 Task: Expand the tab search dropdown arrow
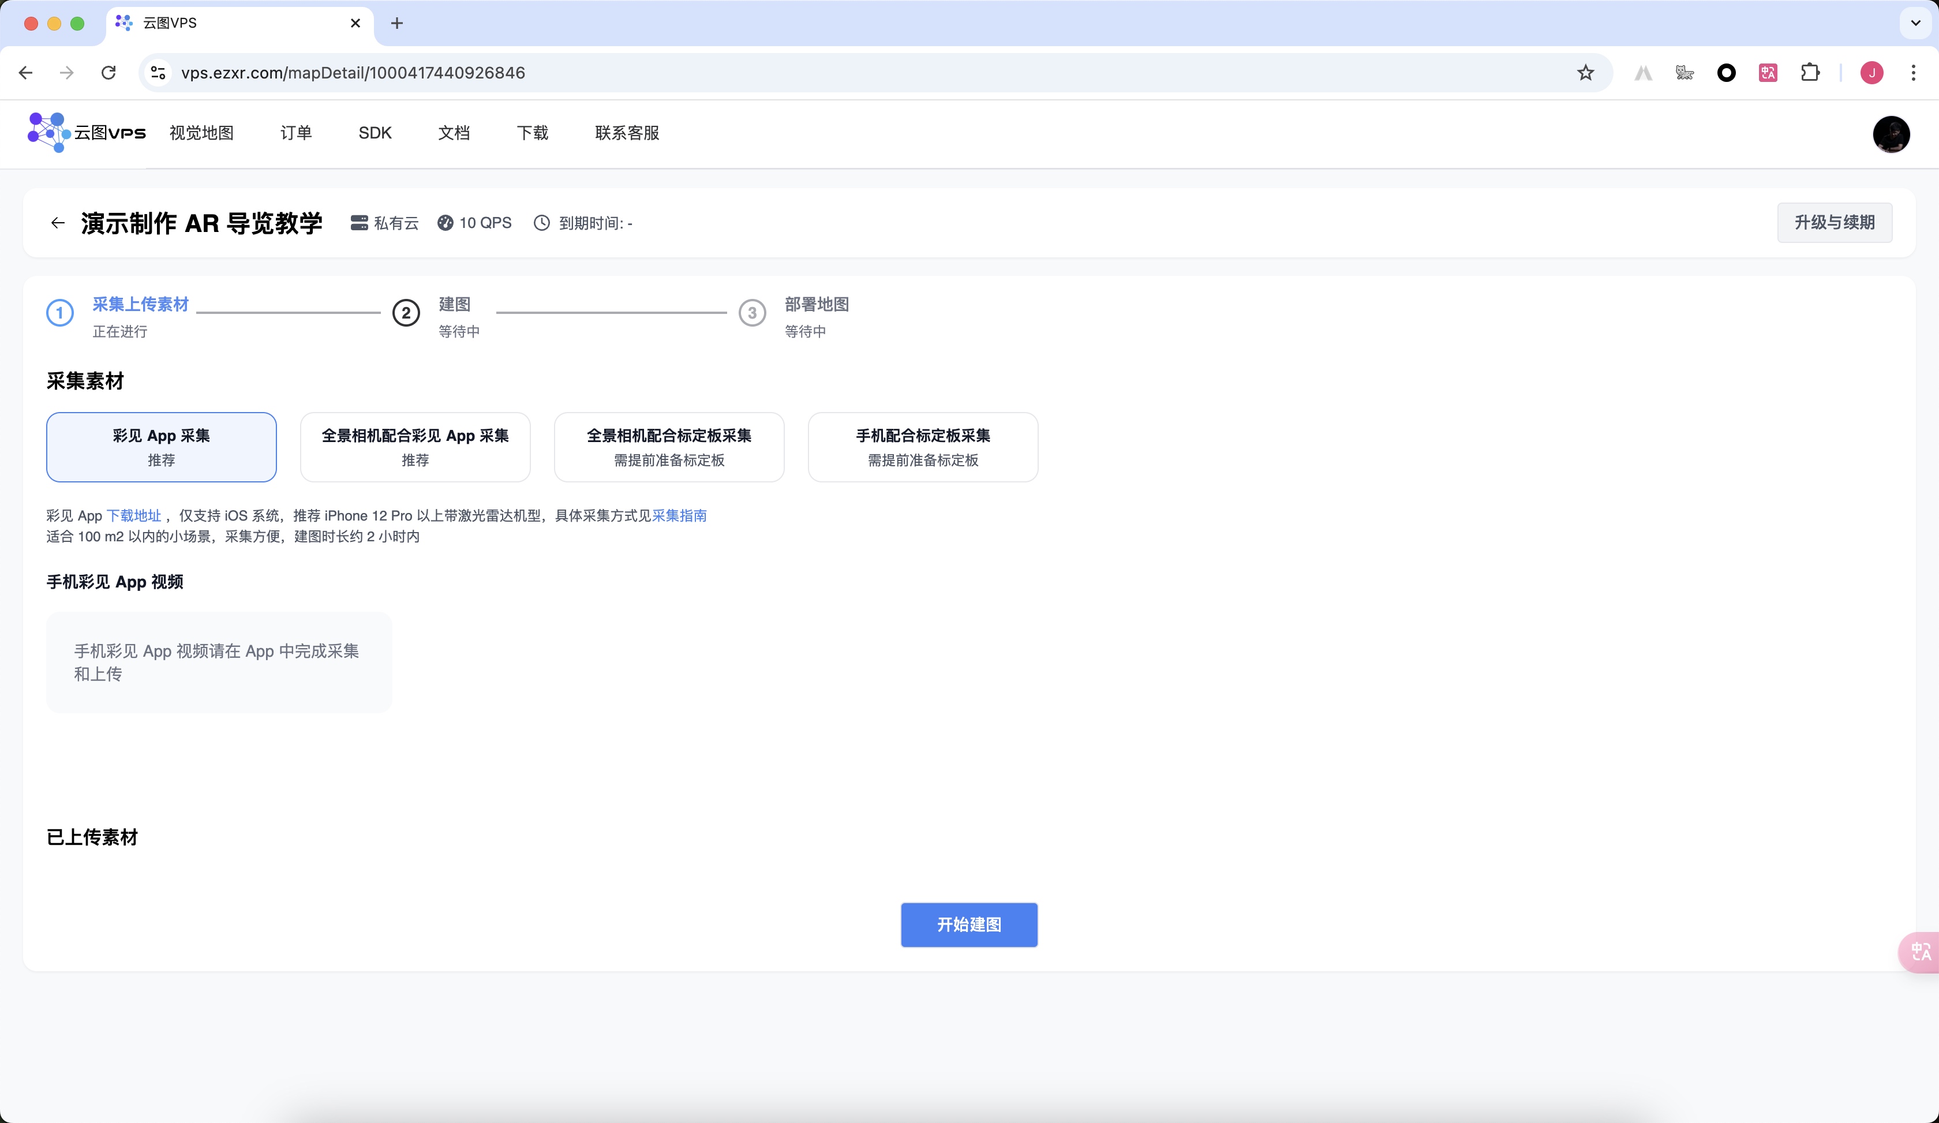point(1915,23)
